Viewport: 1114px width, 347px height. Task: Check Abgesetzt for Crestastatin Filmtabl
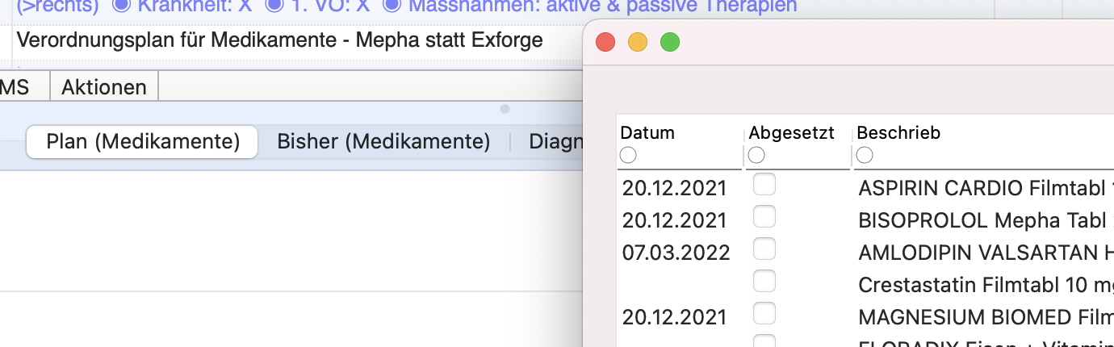764,281
